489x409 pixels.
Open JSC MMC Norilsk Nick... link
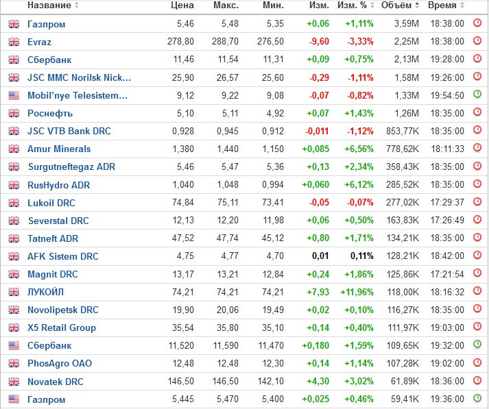[x=79, y=77]
